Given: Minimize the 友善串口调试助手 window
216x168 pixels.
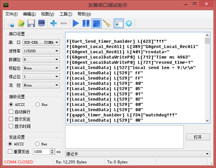Looking at the screenshot, I should [x=186, y=4].
